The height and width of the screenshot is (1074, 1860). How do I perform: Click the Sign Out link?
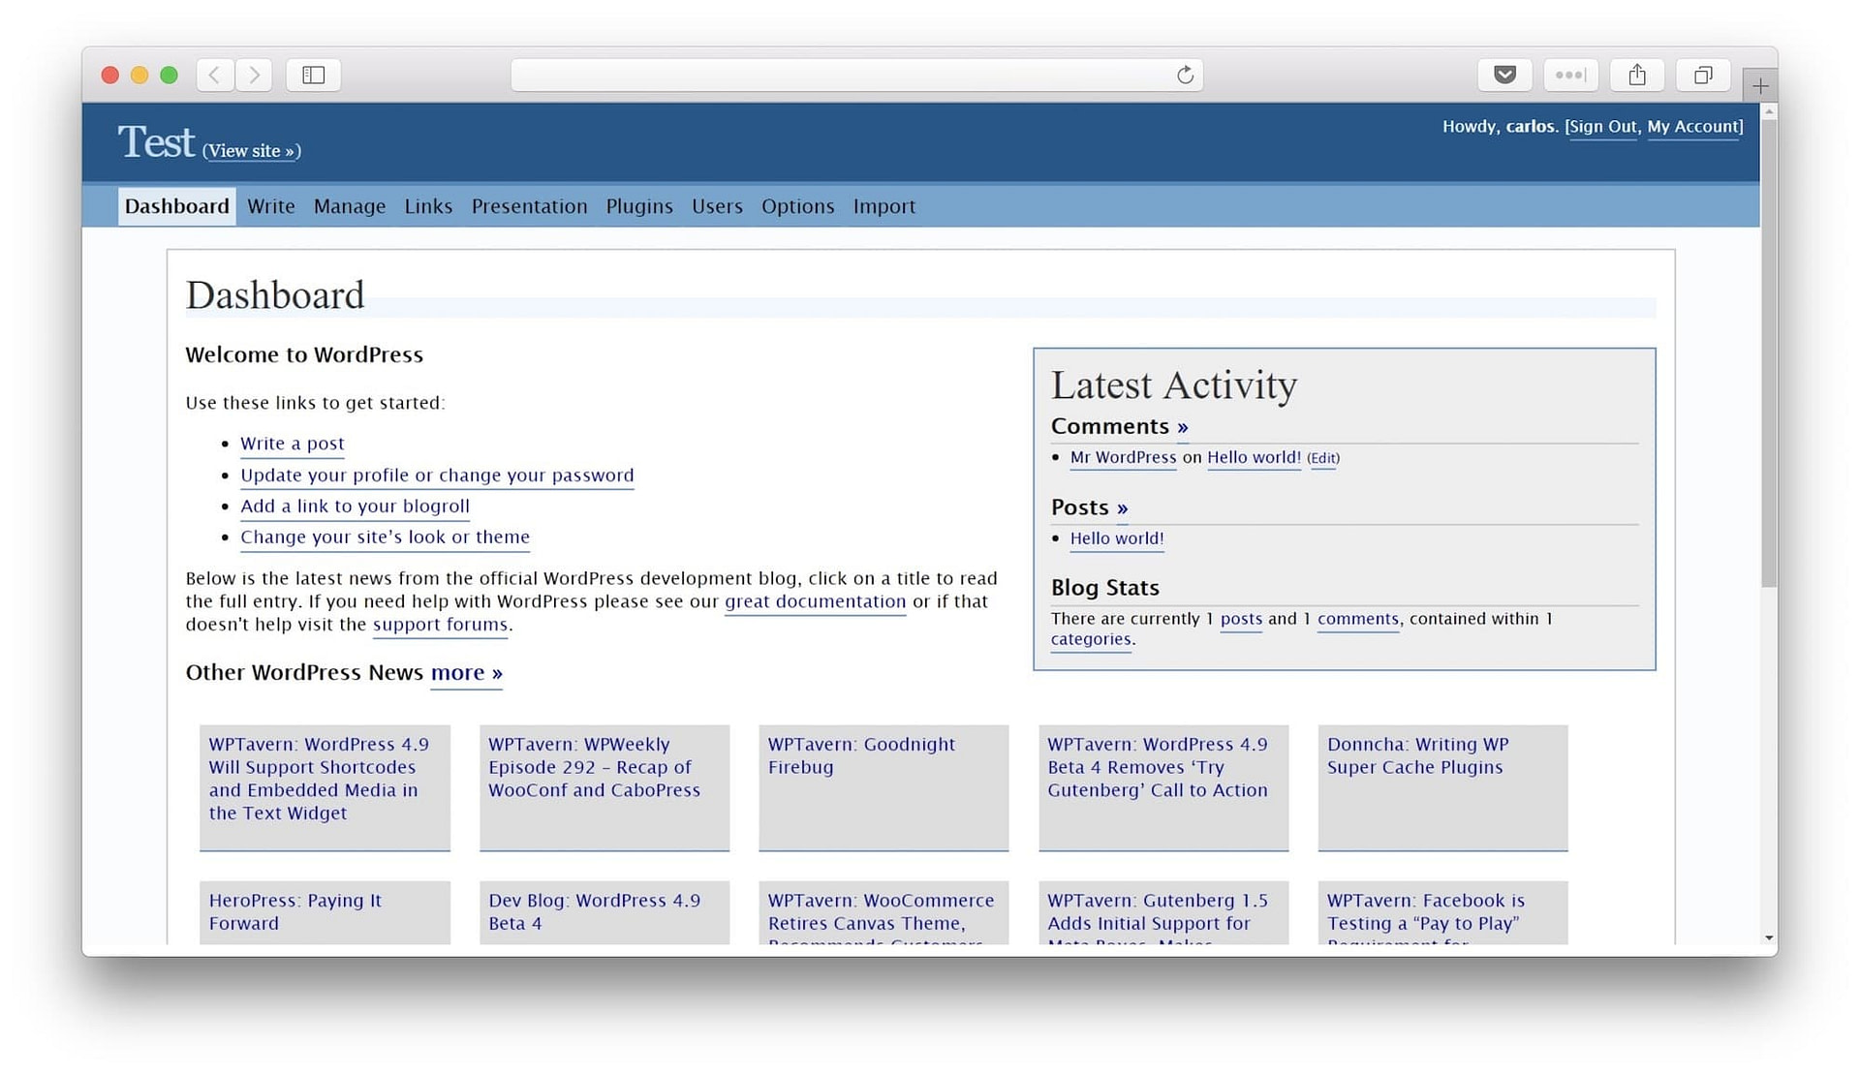pos(1602,127)
